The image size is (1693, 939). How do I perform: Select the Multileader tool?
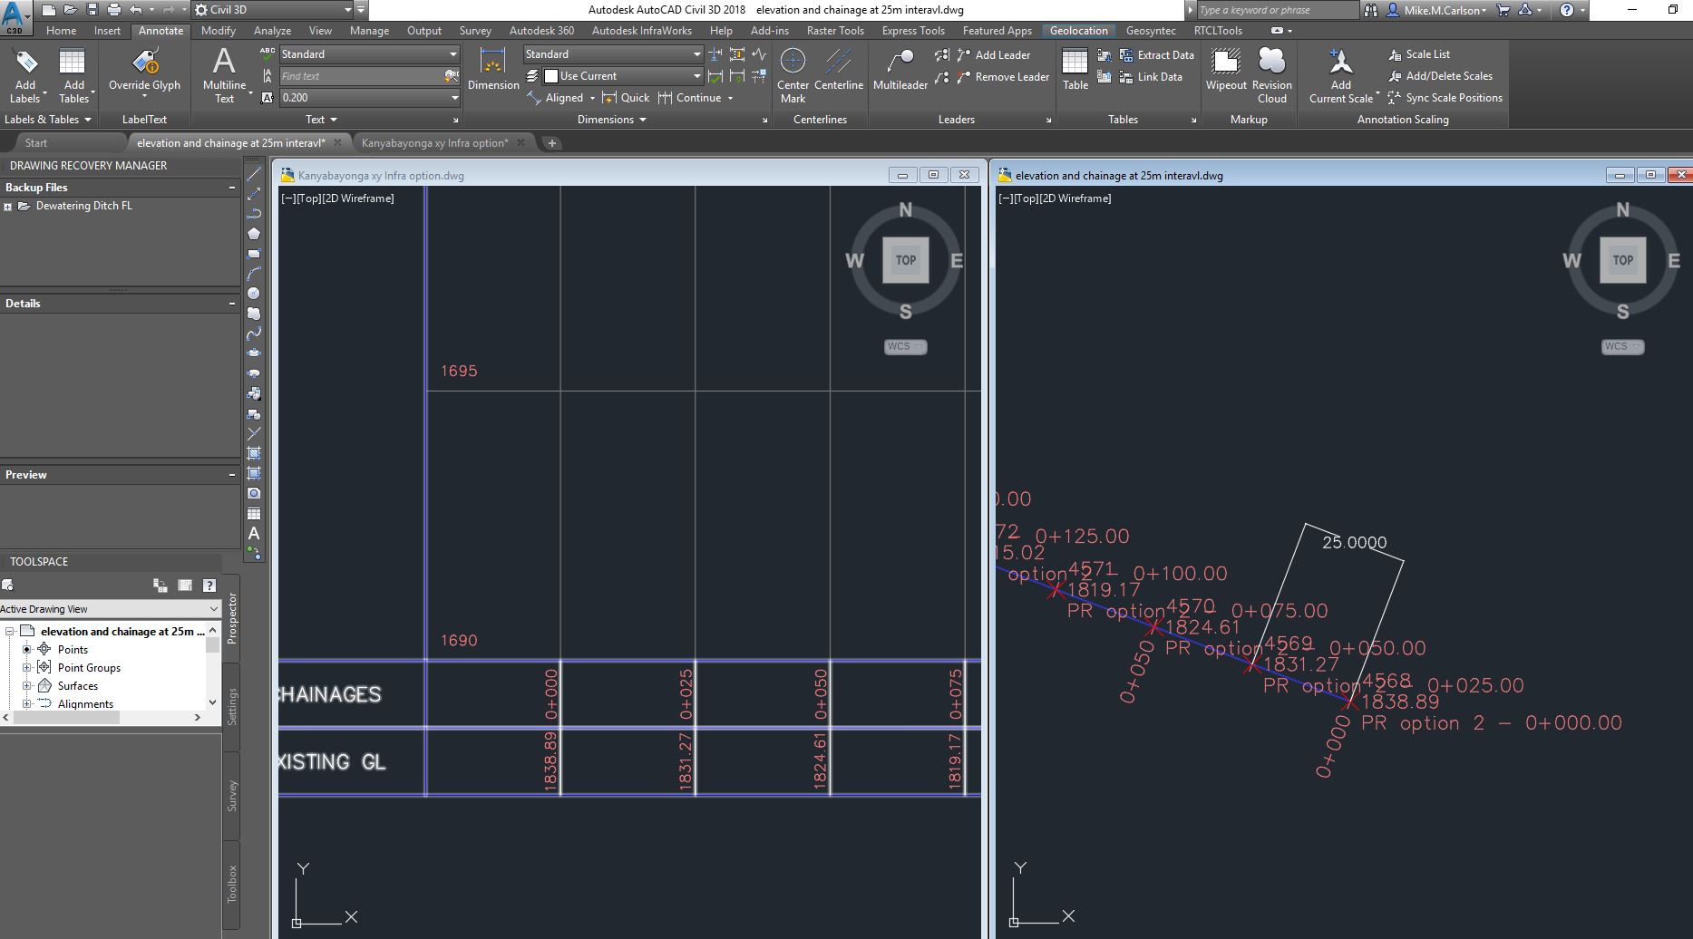click(x=899, y=73)
